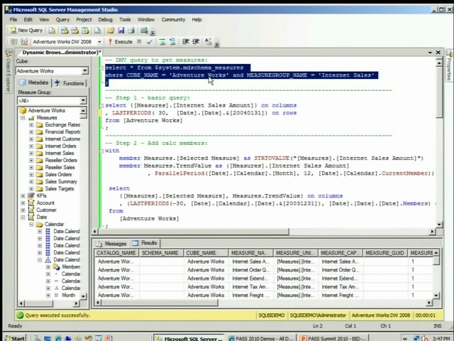Click the Connect icon in query toolbar
Viewport: 454px width, 341px height.
pos(13,42)
